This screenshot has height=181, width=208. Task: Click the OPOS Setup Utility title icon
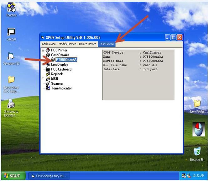pyautogui.click(x=43, y=38)
